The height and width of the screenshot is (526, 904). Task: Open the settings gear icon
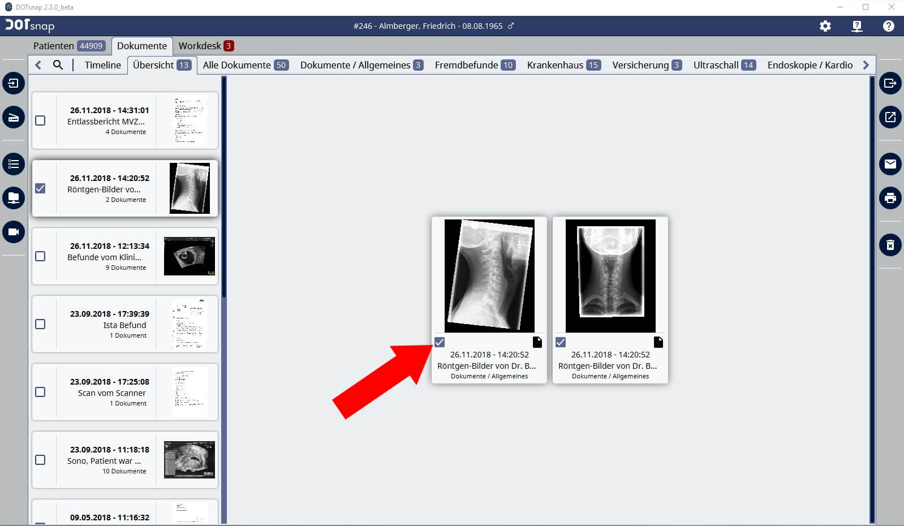825,26
